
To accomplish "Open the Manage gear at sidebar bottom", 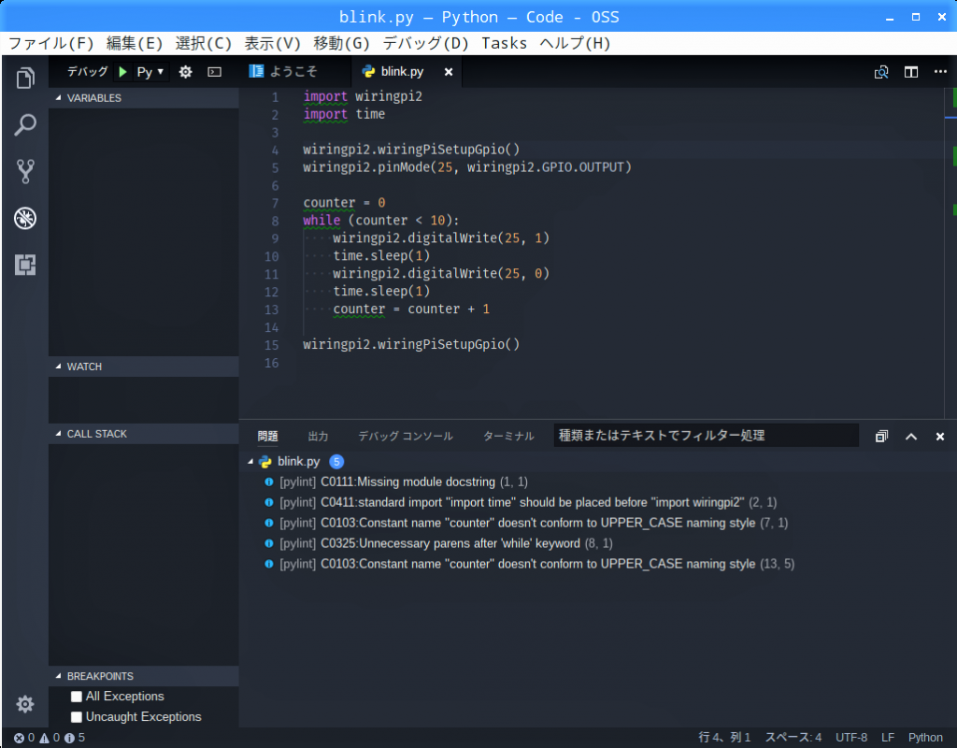I will pos(25,704).
